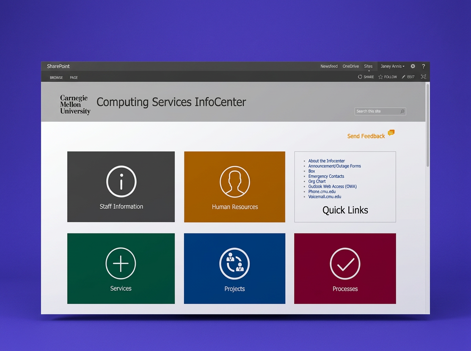Click the focus on content icon
The width and height of the screenshot is (471, 351).
pyautogui.click(x=424, y=77)
